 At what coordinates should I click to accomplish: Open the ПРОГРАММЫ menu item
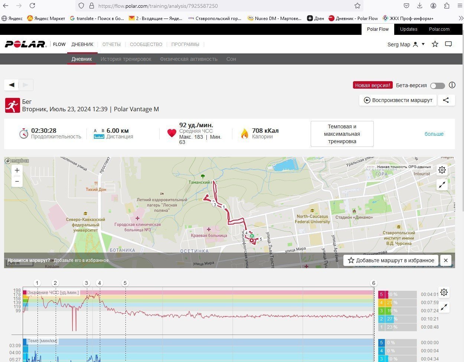(x=185, y=44)
